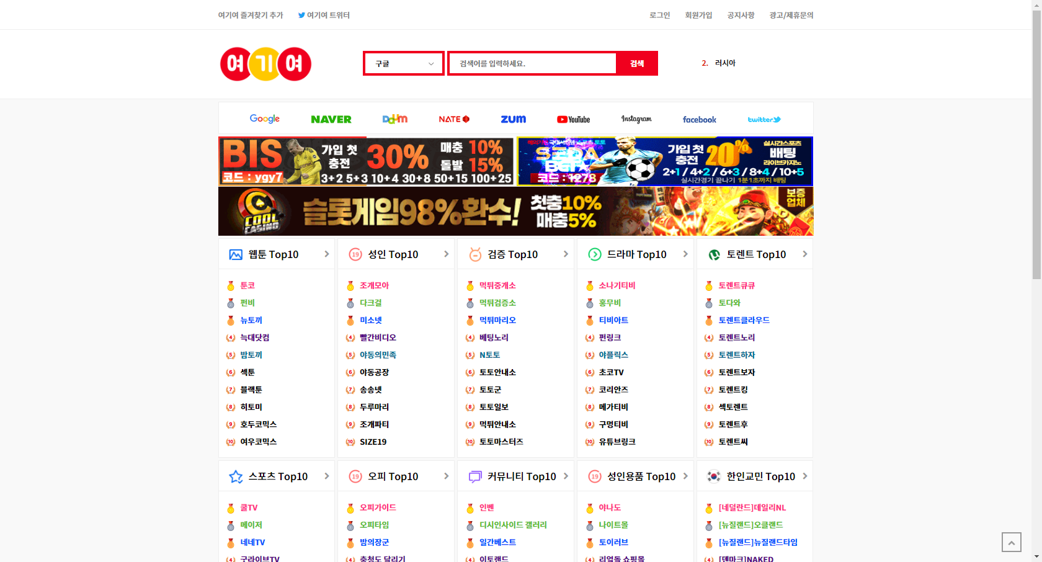Open the ZUM shortcut logo
The width and height of the screenshot is (1042, 562).
tap(514, 119)
